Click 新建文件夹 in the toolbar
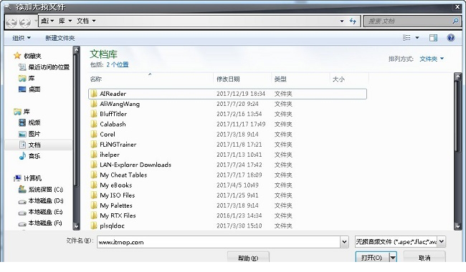 [60, 38]
